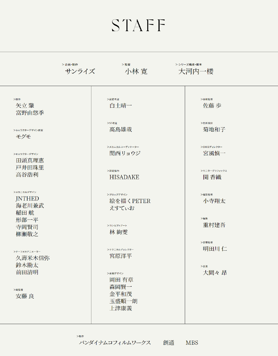Click setting researcher 白土晴一
This screenshot has width=278, height=356.
(x=121, y=106)
